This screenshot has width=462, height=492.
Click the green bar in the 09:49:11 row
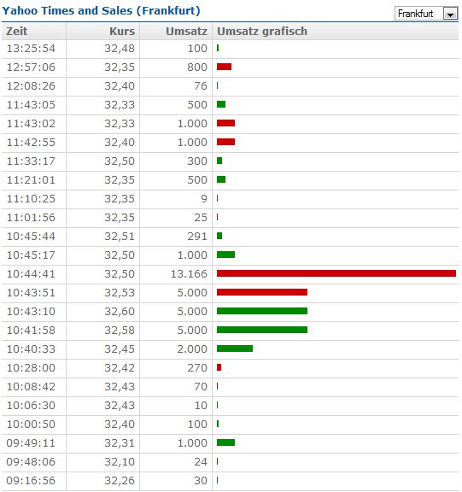click(x=225, y=442)
